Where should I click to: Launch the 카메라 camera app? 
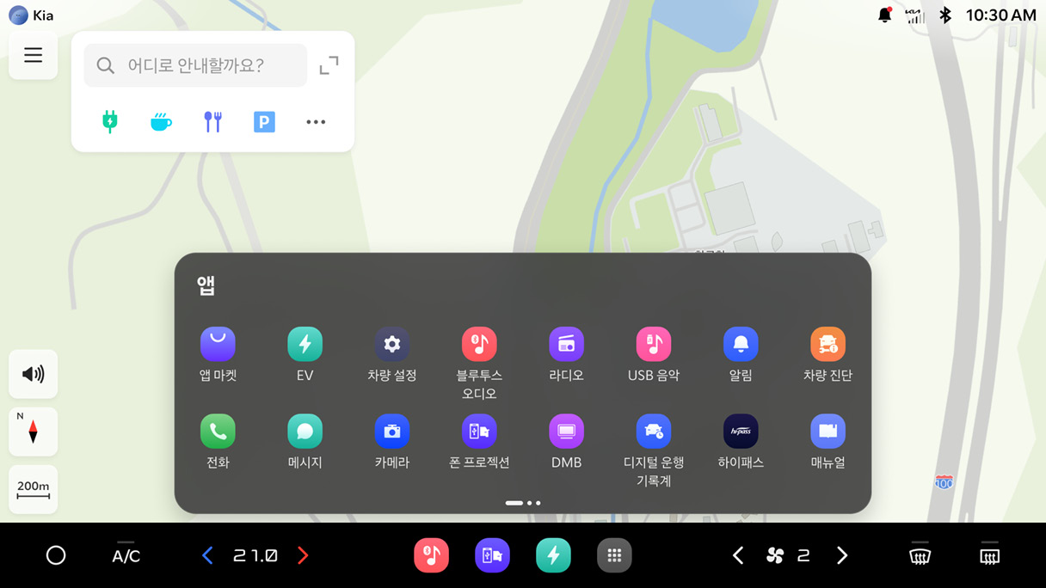(x=391, y=432)
